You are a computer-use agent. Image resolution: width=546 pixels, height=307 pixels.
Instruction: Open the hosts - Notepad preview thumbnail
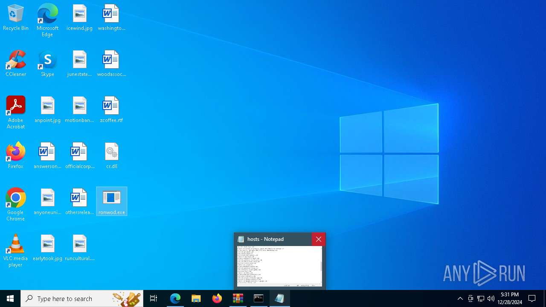279,266
